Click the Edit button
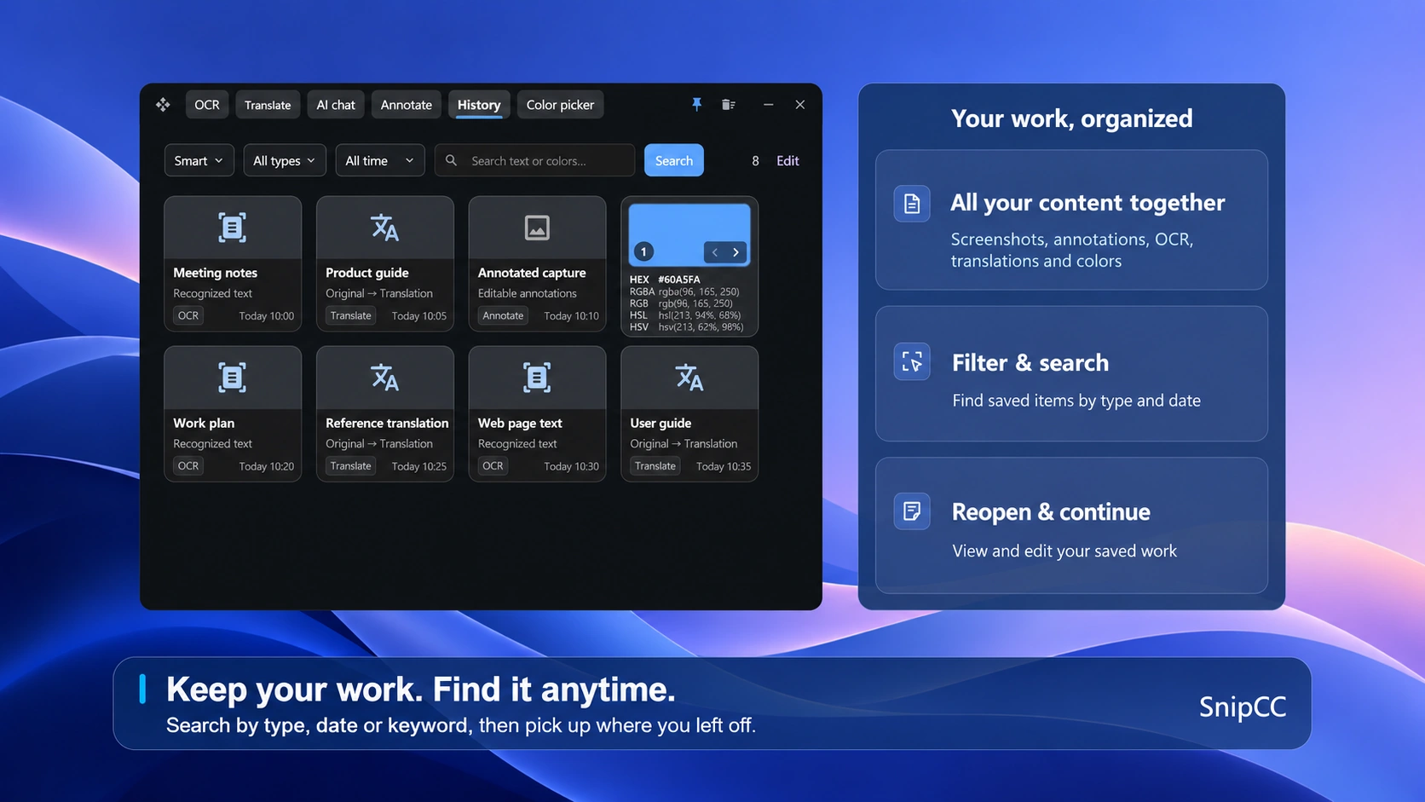1425x802 pixels. pyautogui.click(x=787, y=160)
